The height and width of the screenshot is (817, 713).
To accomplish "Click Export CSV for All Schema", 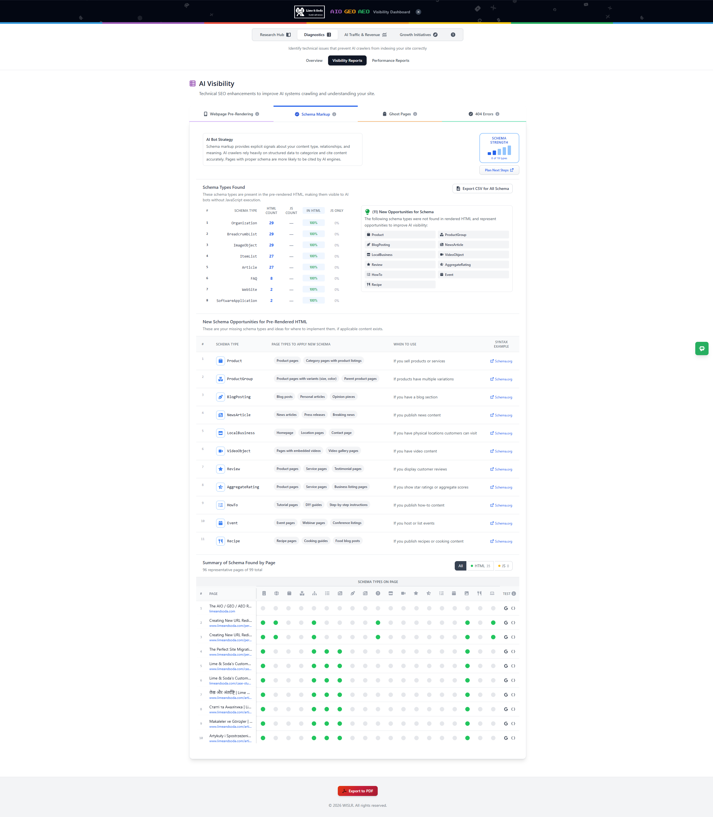I will (x=482, y=188).
